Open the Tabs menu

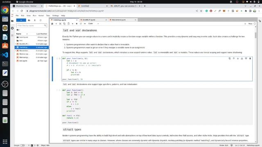click(x=48, y=16)
